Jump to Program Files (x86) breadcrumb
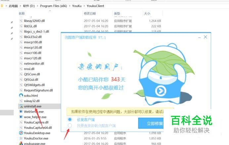 coord(54,6)
